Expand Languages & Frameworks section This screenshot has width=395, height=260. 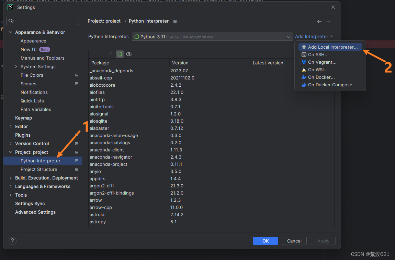coord(11,186)
